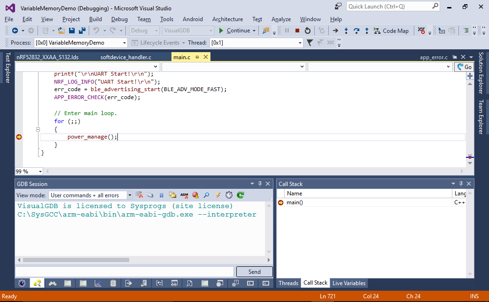Open the Analyze menu

point(281,19)
